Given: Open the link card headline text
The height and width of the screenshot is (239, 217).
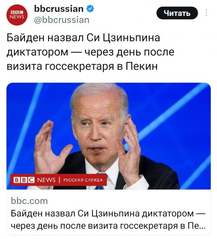Looking at the screenshot, I should (108, 219).
